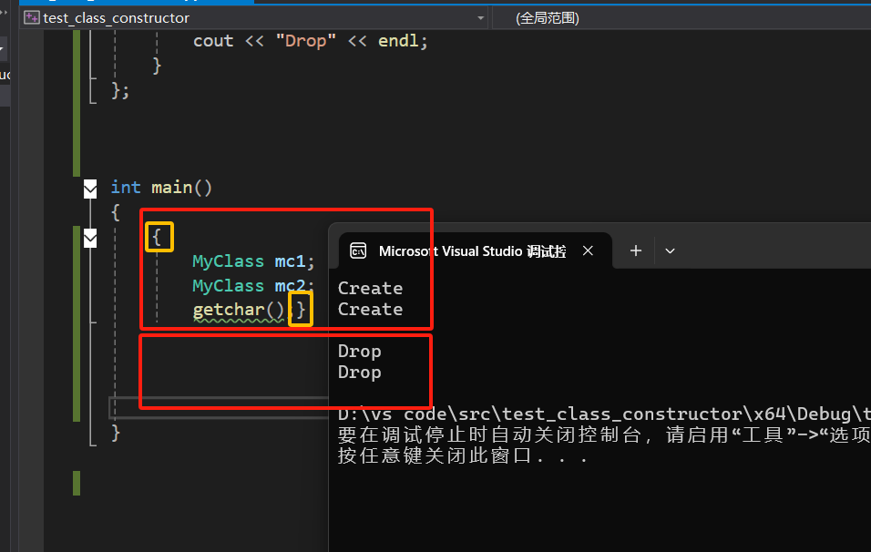871x552 pixels.
Task: Click the endl token in the cout line
Action: click(398, 41)
